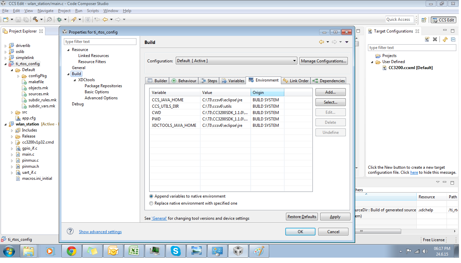Image resolution: width=461 pixels, height=263 pixels.
Task: Open Paint from the taskbar
Action: (259, 251)
